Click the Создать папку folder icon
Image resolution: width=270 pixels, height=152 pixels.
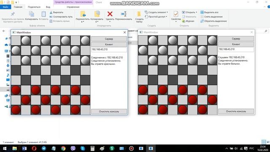[x=139, y=14]
